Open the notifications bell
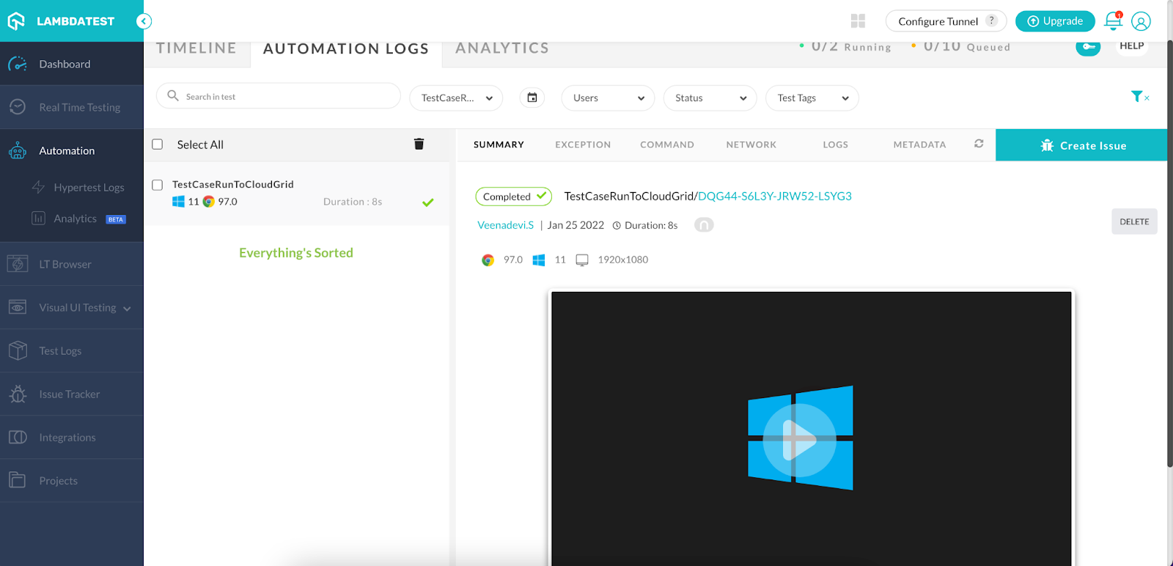The image size is (1173, 566). tap(1113, 21)
